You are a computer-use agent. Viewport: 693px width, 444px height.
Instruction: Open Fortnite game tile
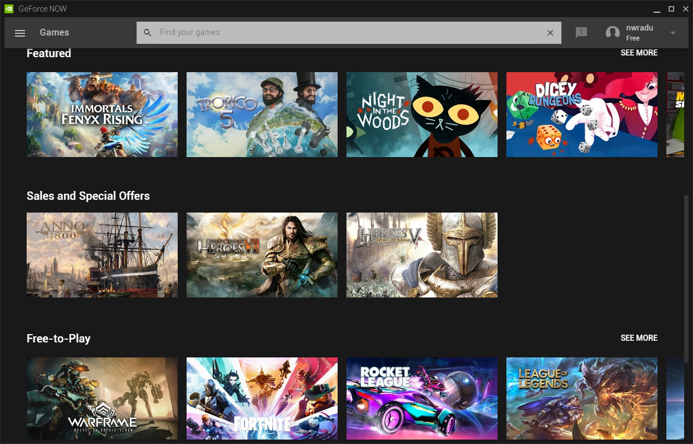click(262, 398)
